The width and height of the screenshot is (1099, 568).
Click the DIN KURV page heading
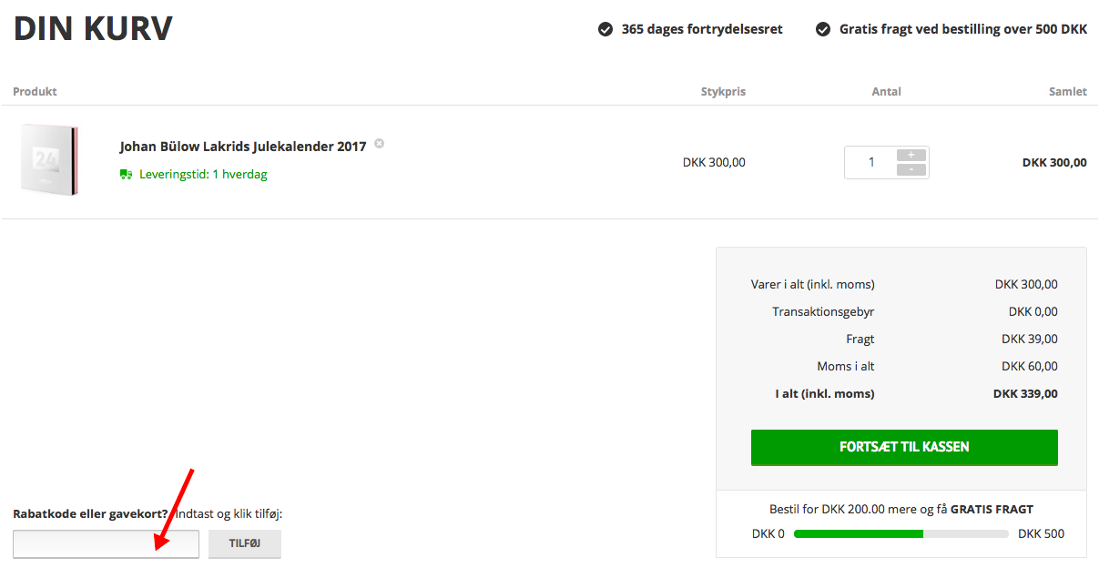pos(93,29)
